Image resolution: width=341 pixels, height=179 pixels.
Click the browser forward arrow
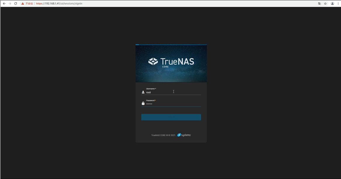[x=10, y=4]
